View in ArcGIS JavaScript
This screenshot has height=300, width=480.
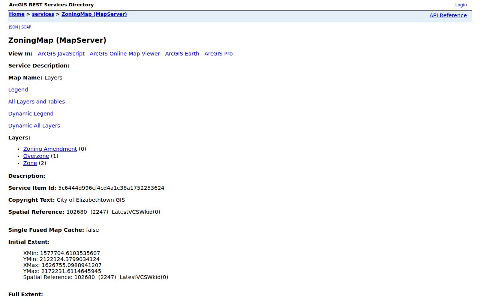(61, 54)
